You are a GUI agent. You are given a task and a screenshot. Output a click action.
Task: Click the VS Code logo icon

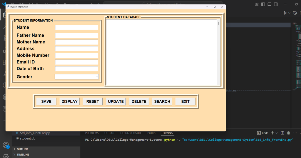(4, 4)
